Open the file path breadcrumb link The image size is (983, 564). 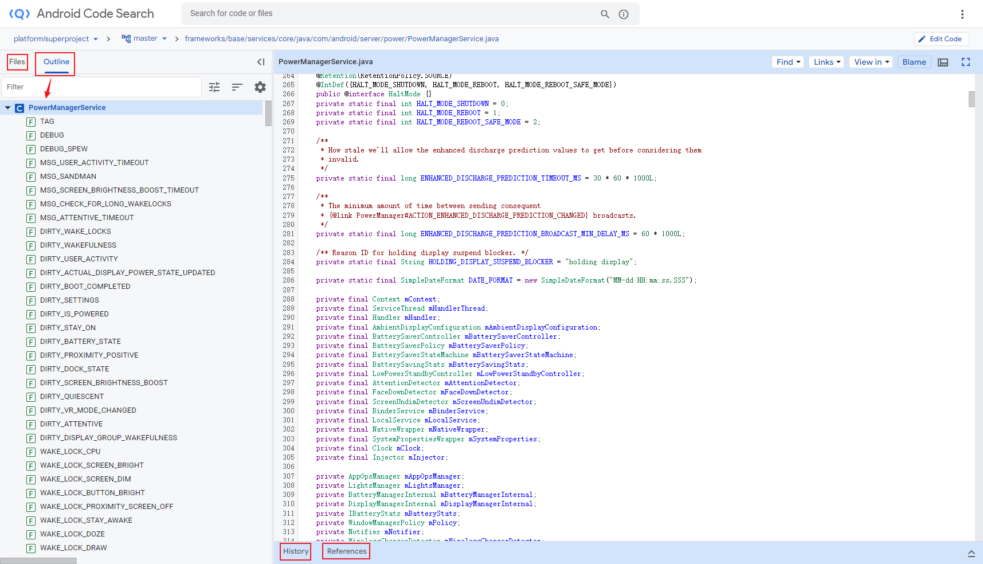coord(342,38)
